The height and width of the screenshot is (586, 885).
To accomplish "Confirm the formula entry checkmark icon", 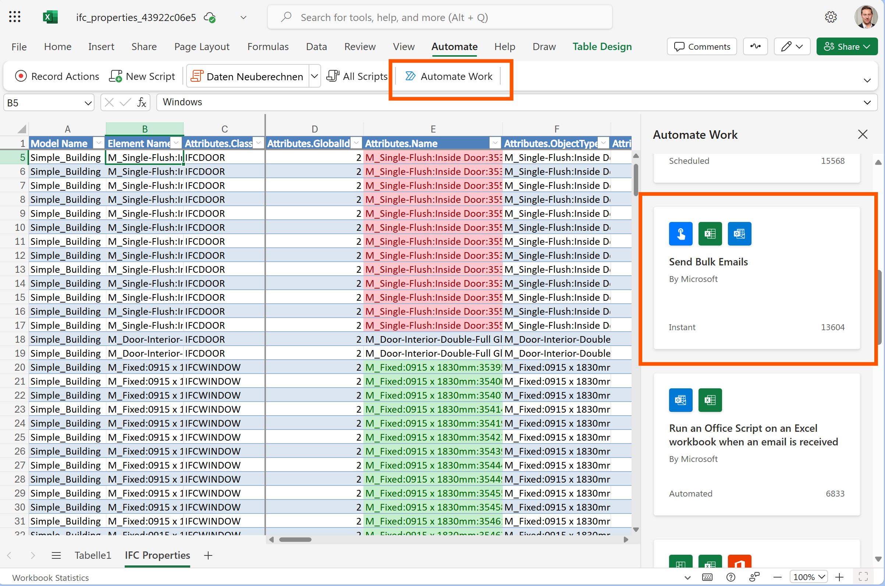I will click(125, 102).
